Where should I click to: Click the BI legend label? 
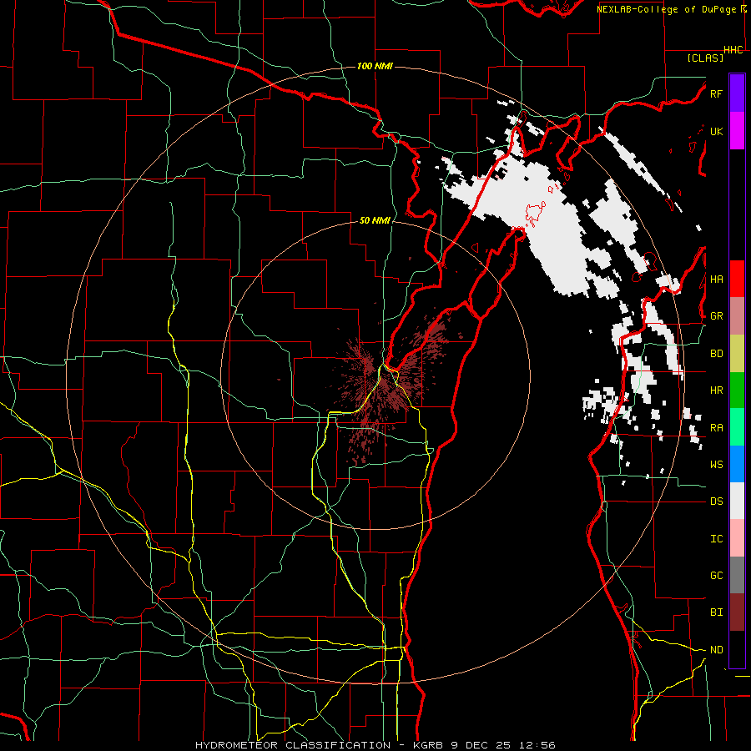[716, 612]
